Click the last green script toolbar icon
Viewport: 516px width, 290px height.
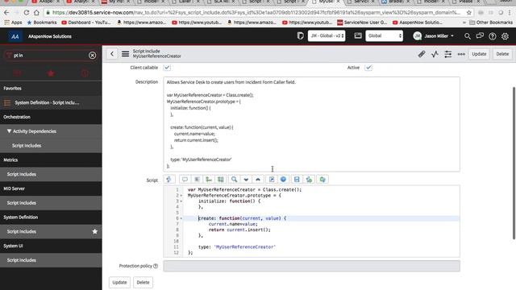click(322, 179)
